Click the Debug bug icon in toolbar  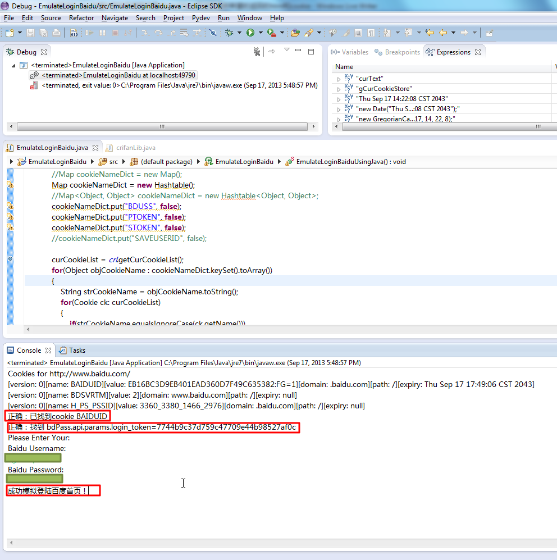[229, 33]
